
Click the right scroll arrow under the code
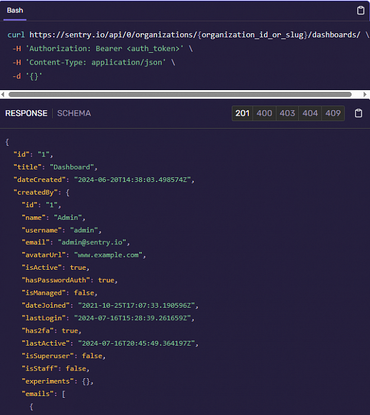[x=366, y=94]
